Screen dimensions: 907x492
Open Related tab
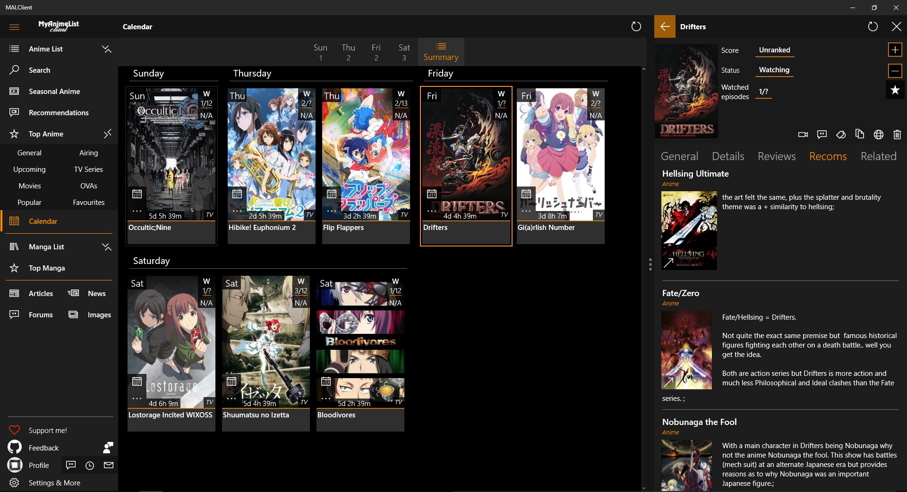pyautogui.click(x=878, y=156)
